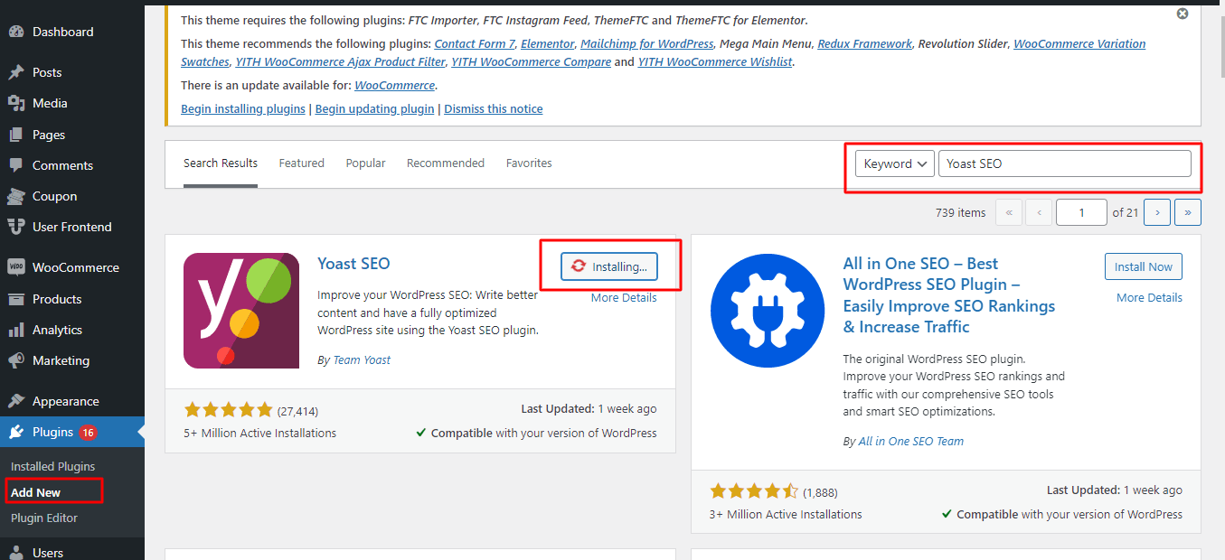1225x560 pixels.
Task: Click the current page number field
Action: click(1081, 212)
